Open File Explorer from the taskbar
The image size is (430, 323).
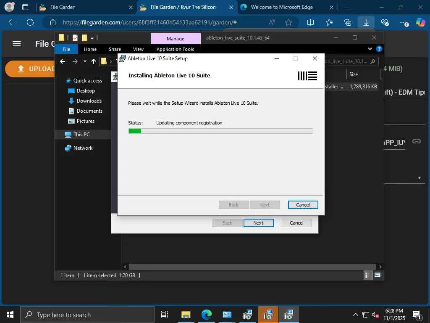pos(186,315)
